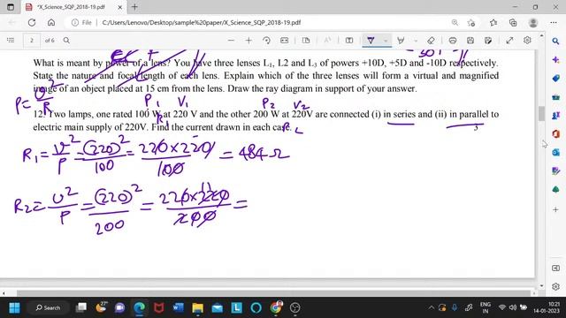Image resolution: width=566 pixels, height=318 pixels.
Task: Click the taskbar Search box
Action: click(x=48, y=308)
